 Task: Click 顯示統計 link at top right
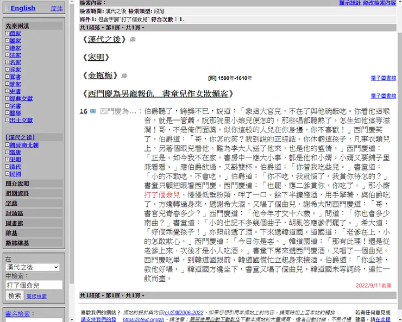coord(350,3)
